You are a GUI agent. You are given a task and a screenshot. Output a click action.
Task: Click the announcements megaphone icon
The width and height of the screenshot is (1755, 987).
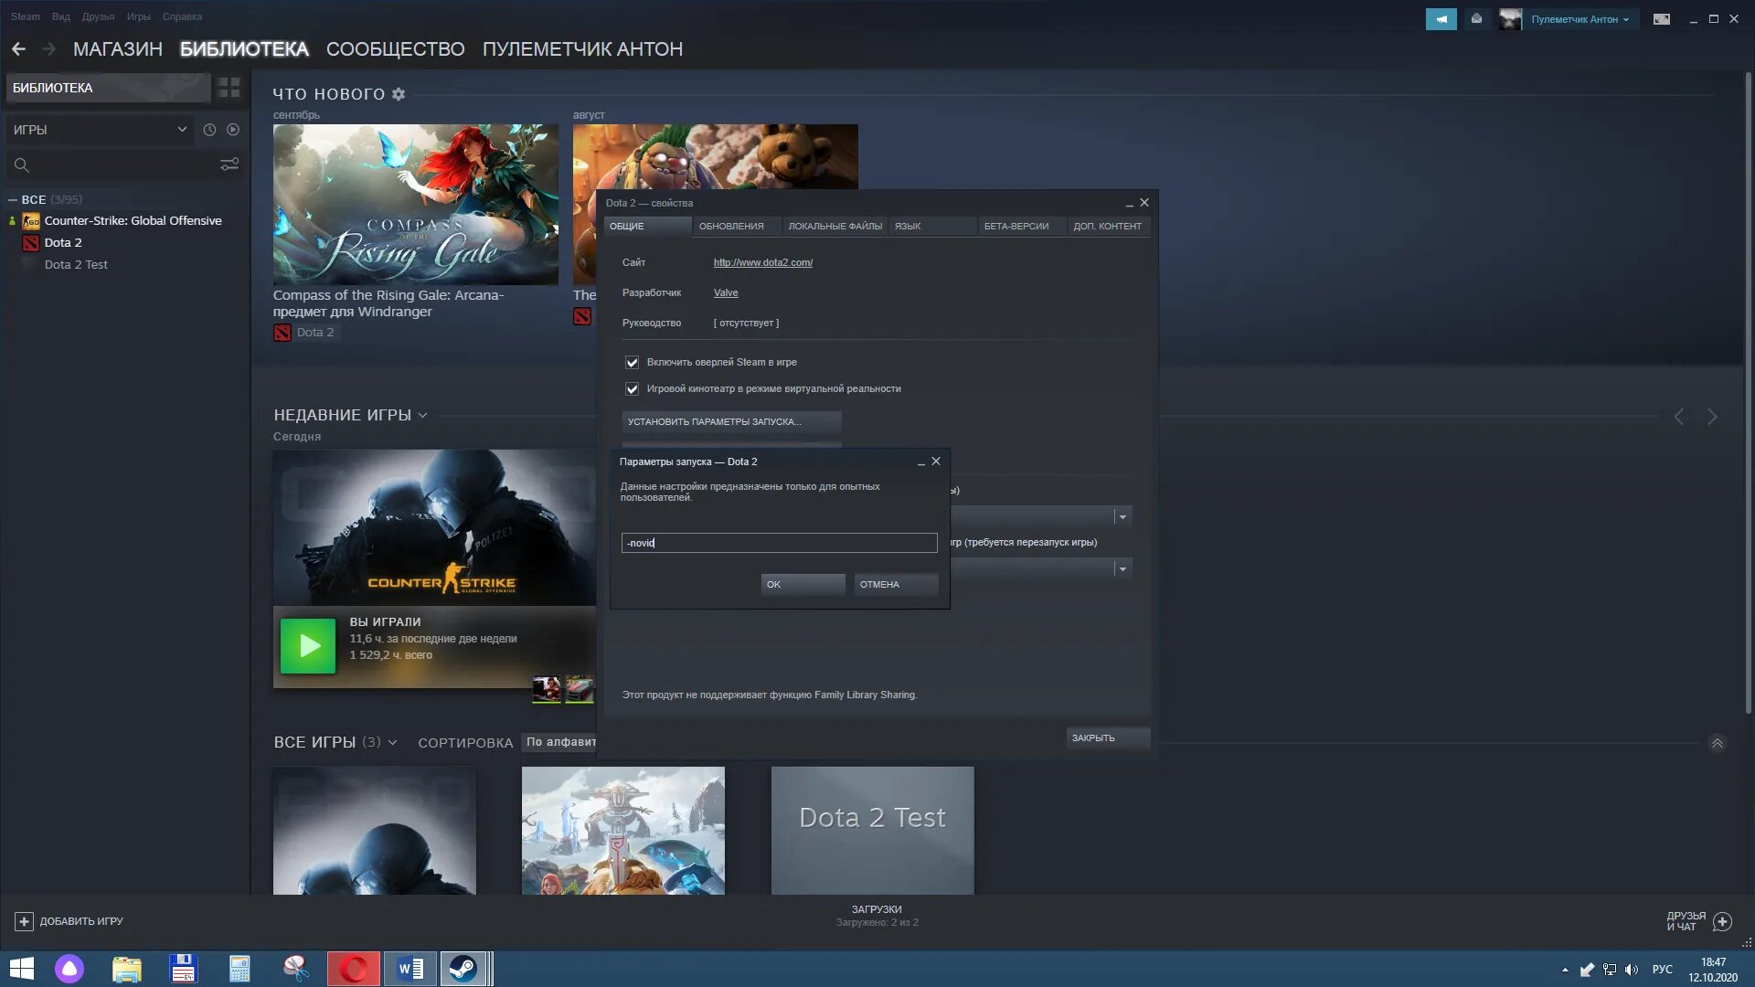(x=1441, y=19)
